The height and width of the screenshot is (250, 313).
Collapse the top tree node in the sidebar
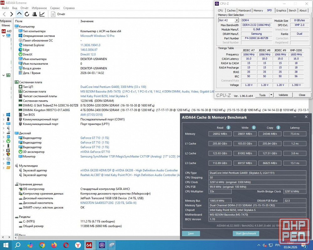pos(3,36)
